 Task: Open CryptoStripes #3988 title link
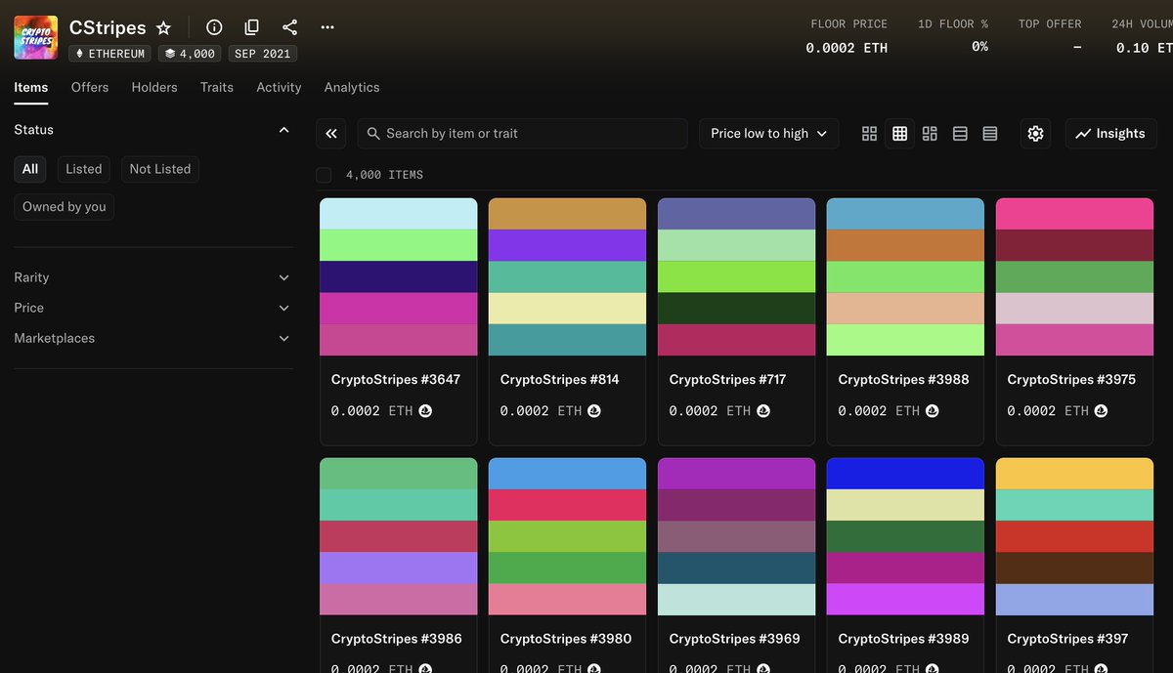904,379
